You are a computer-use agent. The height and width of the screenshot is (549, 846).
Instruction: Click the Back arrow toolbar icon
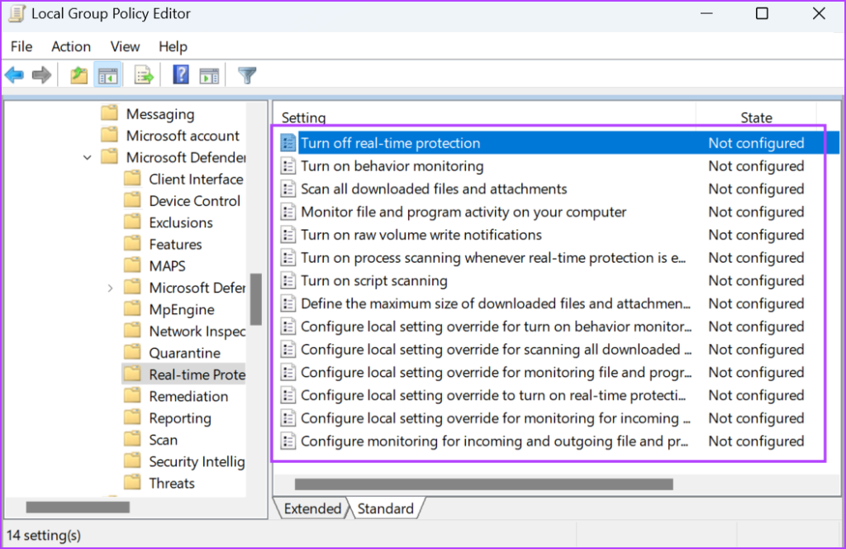(x=15, y=75)
